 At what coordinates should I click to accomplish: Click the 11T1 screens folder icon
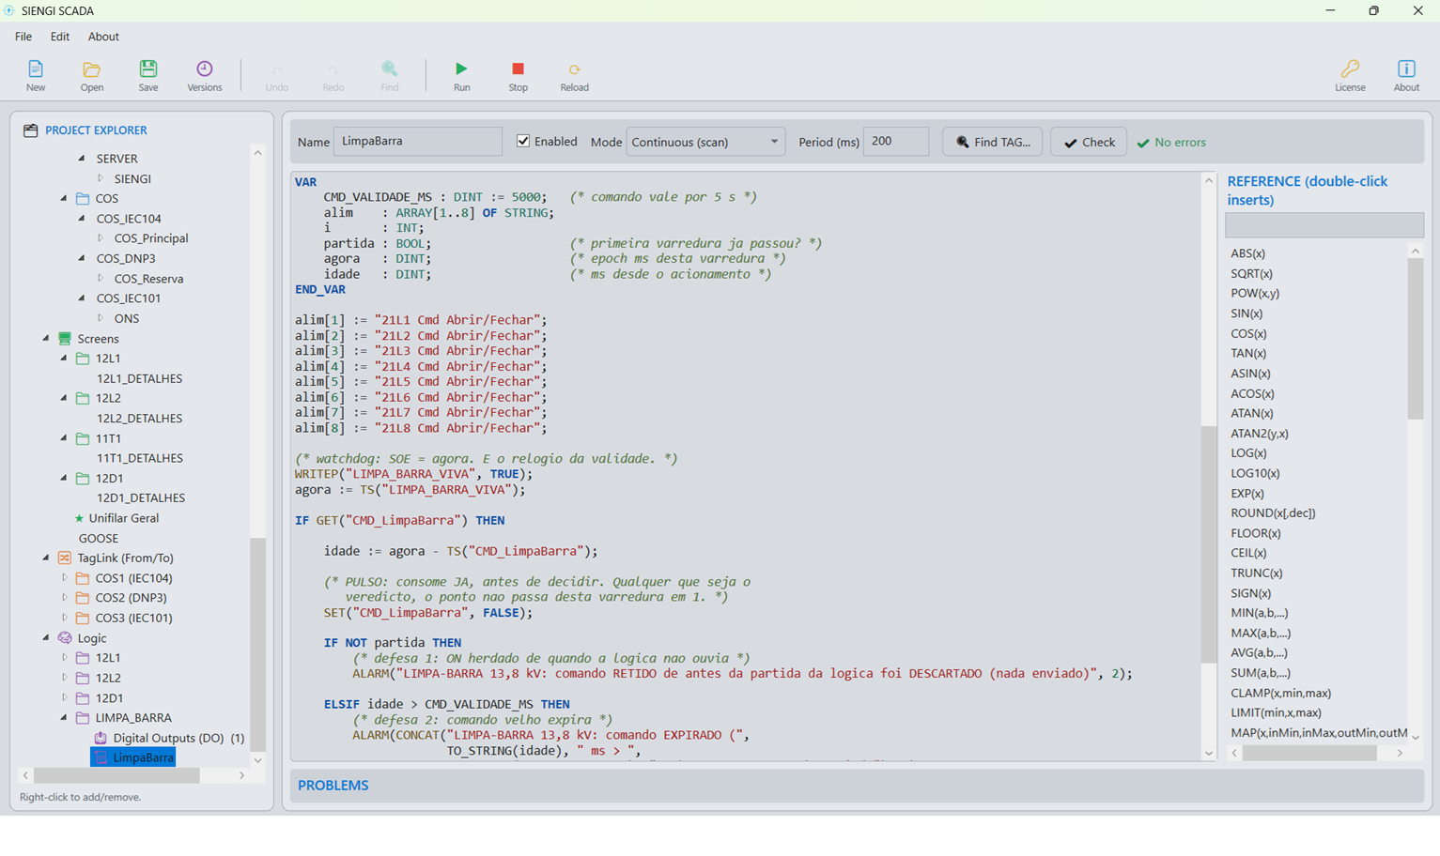point(83,438)
